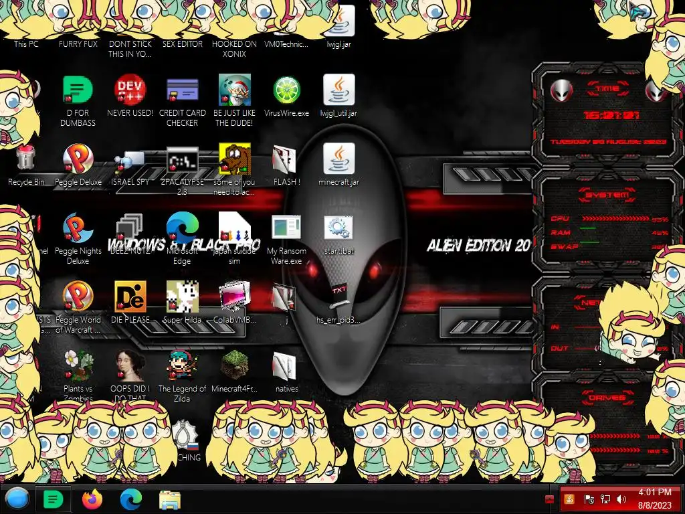
Task: Open the D FOR DUMBASS green icon
Action: pos(78,90)
